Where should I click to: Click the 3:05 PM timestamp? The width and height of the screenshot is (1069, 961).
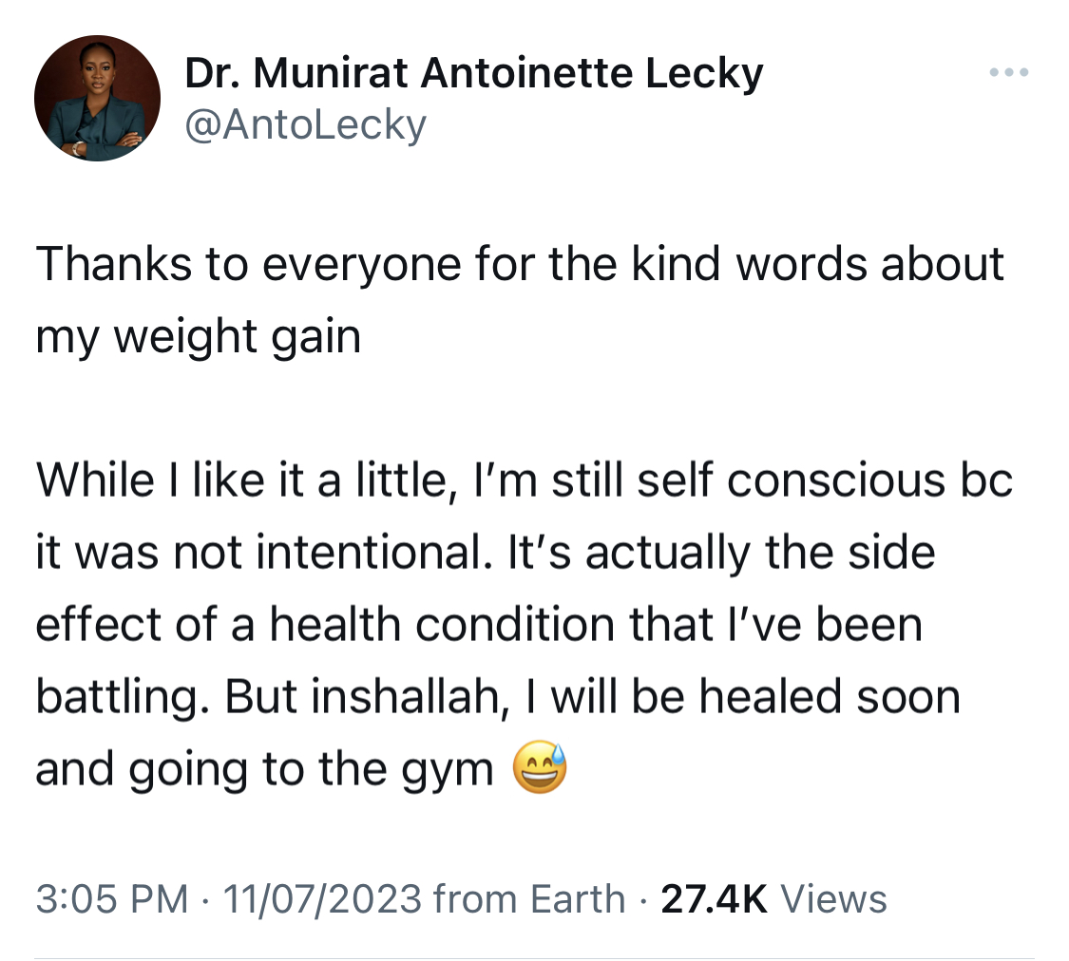coord(112,898)
